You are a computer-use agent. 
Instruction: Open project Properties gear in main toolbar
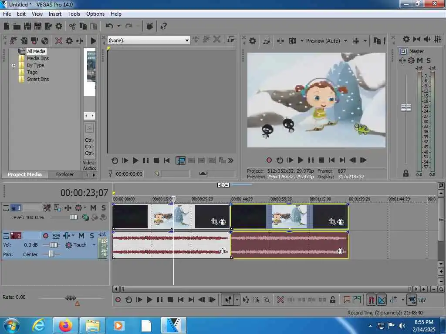point(59,27)
